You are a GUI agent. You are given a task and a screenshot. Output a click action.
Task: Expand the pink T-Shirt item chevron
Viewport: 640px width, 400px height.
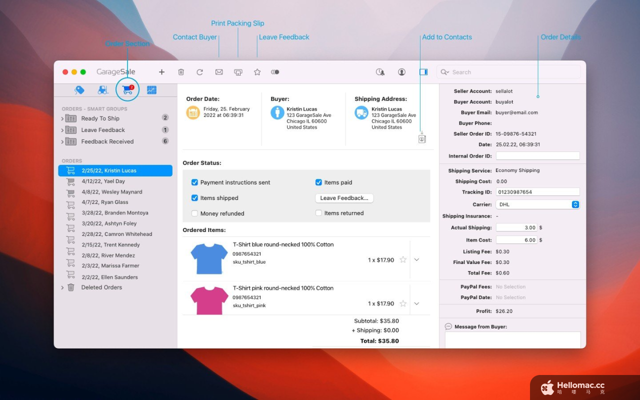click(416, 303)
